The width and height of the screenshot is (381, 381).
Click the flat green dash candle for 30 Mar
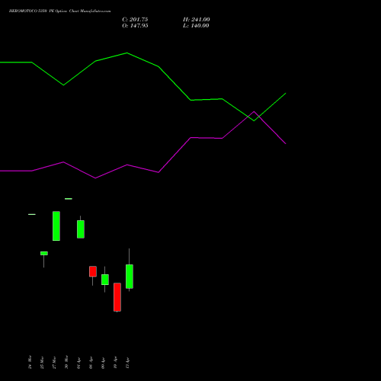69,199
